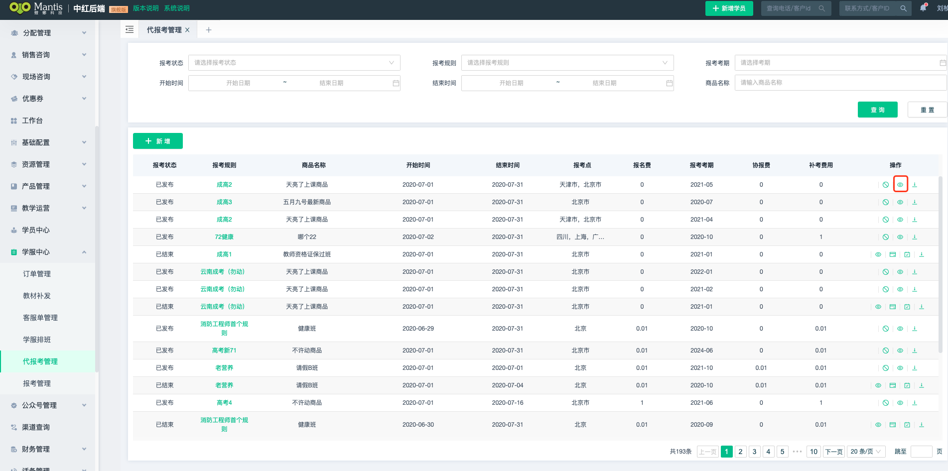The width and height of the screenshot is (948, 471).
Task: Close the 代报考管理 tab
Action: click(x=187, y=30)
